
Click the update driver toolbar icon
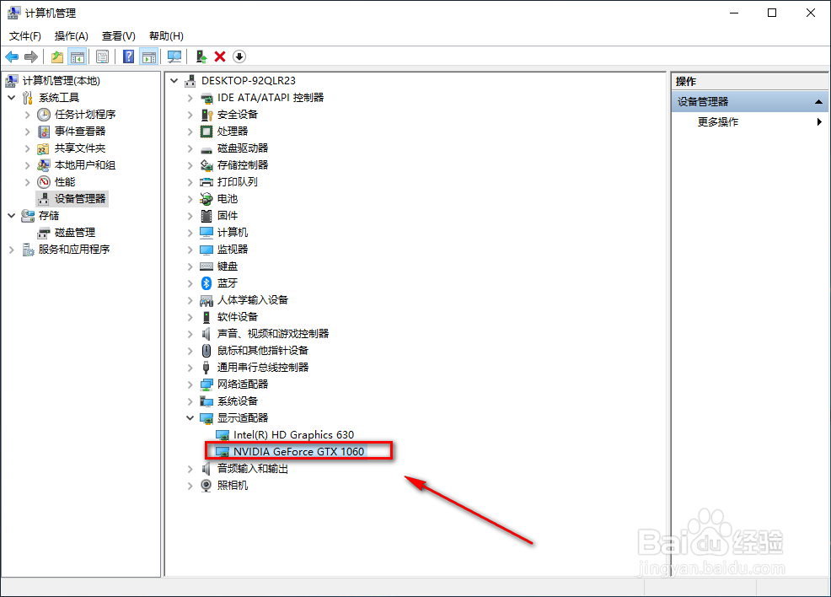pos(201,56)
